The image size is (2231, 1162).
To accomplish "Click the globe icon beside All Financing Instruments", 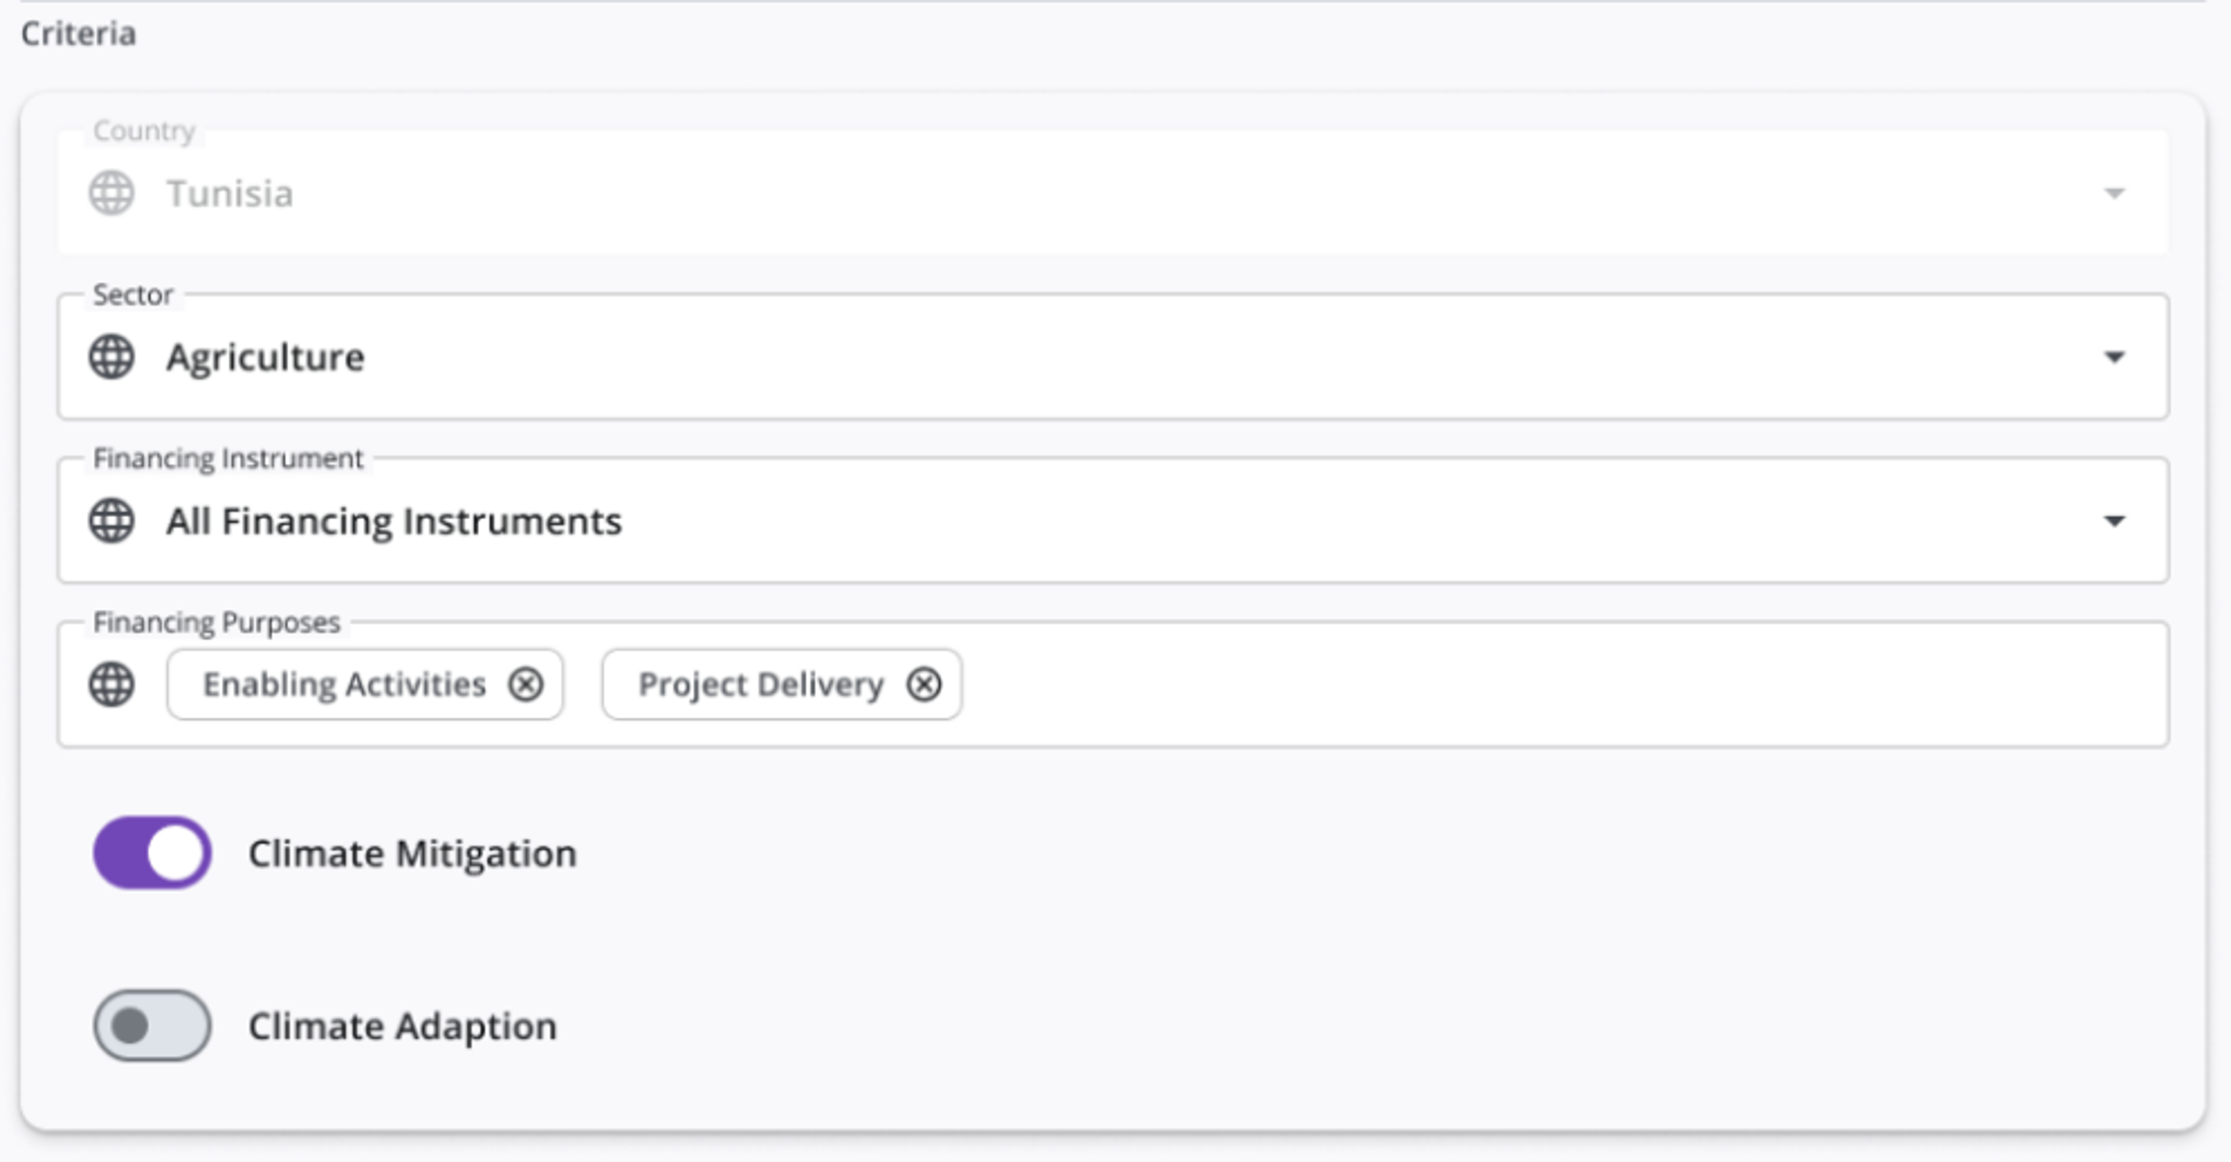I will click(112, 520).
